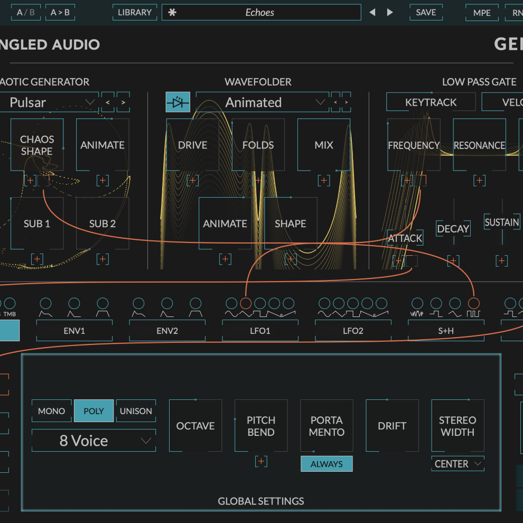This screenshot has width=523, height=523.
Task: Select LFO2's square waveform icon
Action: 352,313
